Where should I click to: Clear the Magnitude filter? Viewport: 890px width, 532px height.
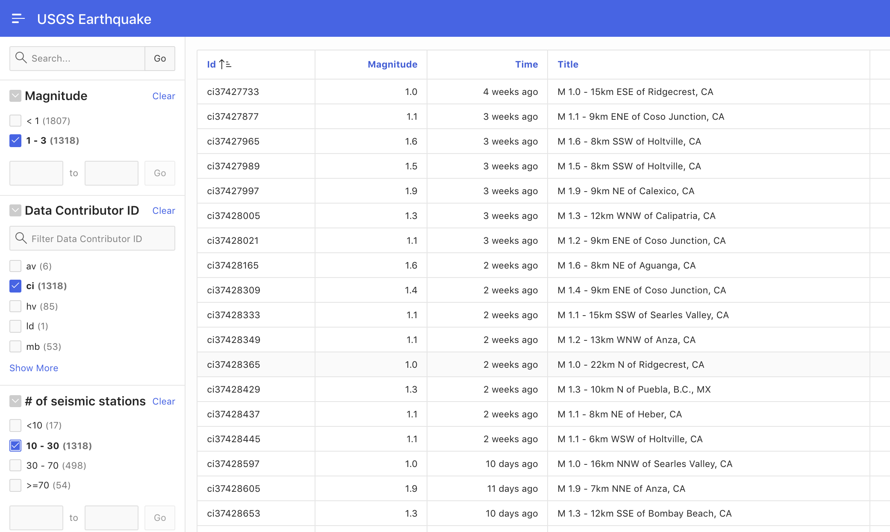click(x=163, y=96)
